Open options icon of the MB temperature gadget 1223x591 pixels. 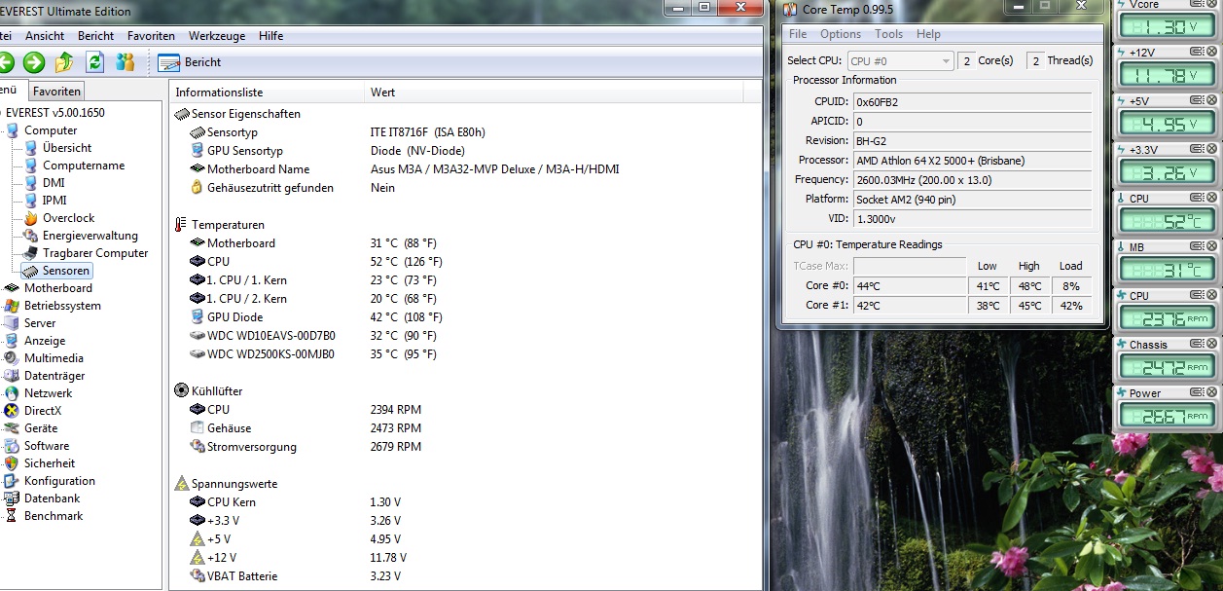click(x=1198, y=246)
